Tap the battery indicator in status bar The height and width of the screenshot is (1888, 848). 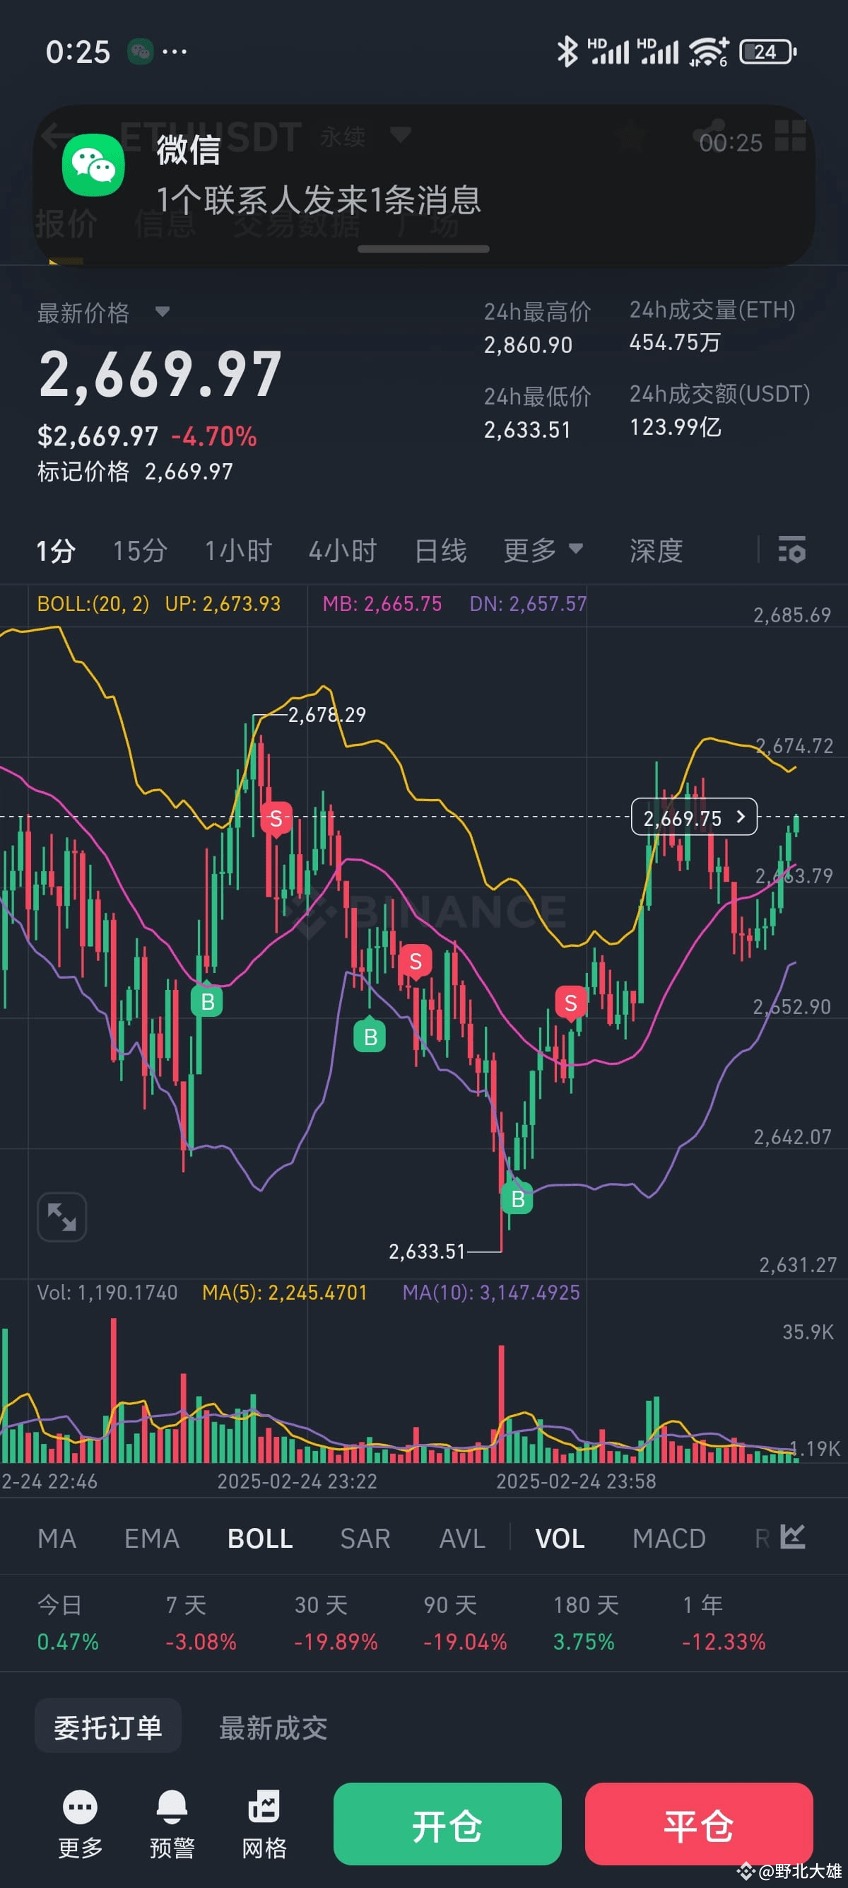(x=768, y=52)
